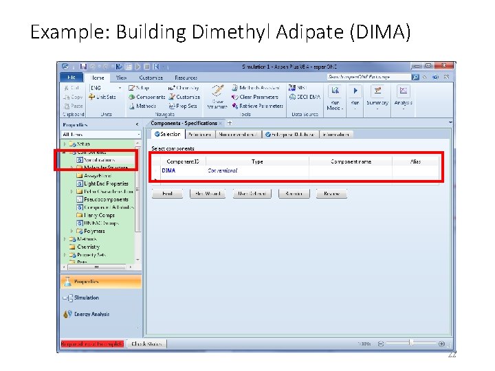The width and height of the screenshot is (495, 371).
Task: Open Prop Sets in the ribbon
Action: click(x=182, y=106)
